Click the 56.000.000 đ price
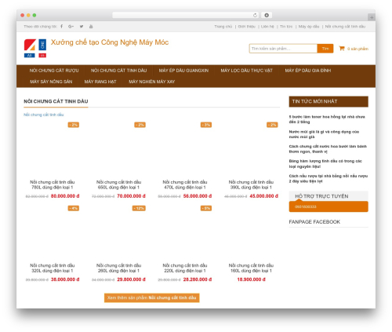Image resolution: width=392 pixels, height=332 pixels. point(198,196)
